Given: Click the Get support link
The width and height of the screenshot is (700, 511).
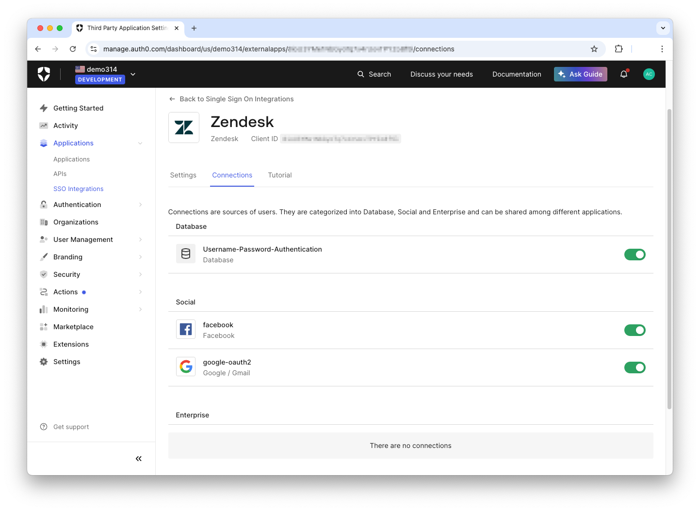Looking at the screenshot, I should click(x=71, y=427).
